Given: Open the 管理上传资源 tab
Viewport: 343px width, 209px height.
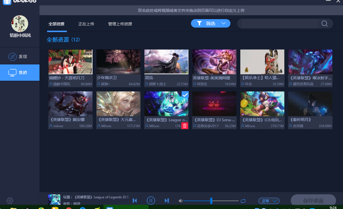Looking at the screenshot, I should pos(120,24).
